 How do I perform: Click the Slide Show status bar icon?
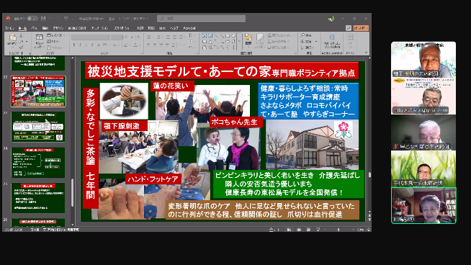pyautogui.click(x=318, y=230)
